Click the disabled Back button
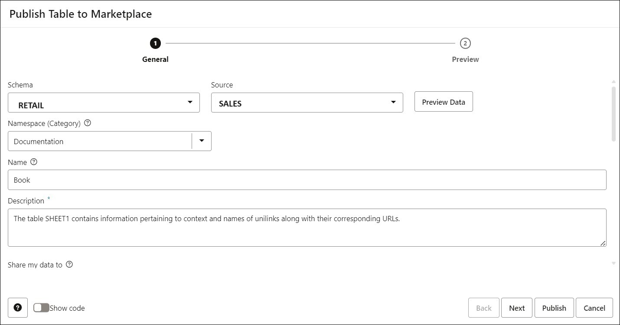 click(483, 307)
